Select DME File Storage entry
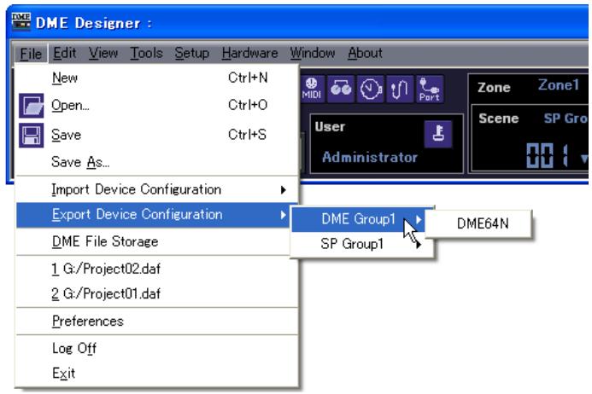The height and width of the screenshot is (394, 592). click(156, 241)
